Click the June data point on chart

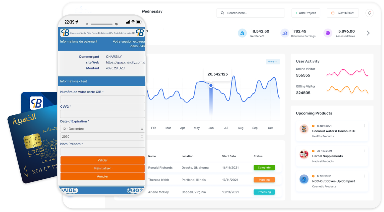211,86
